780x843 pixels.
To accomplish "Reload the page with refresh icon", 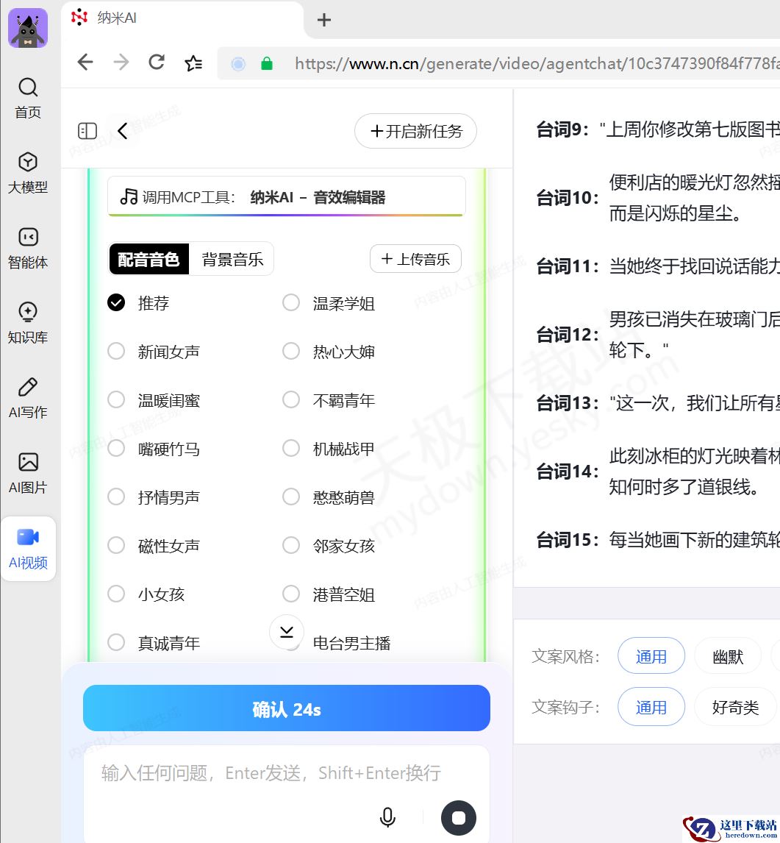I will click(x=157, y=63).
